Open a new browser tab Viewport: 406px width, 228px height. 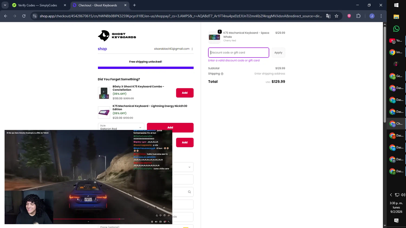(x=135, y=5)
